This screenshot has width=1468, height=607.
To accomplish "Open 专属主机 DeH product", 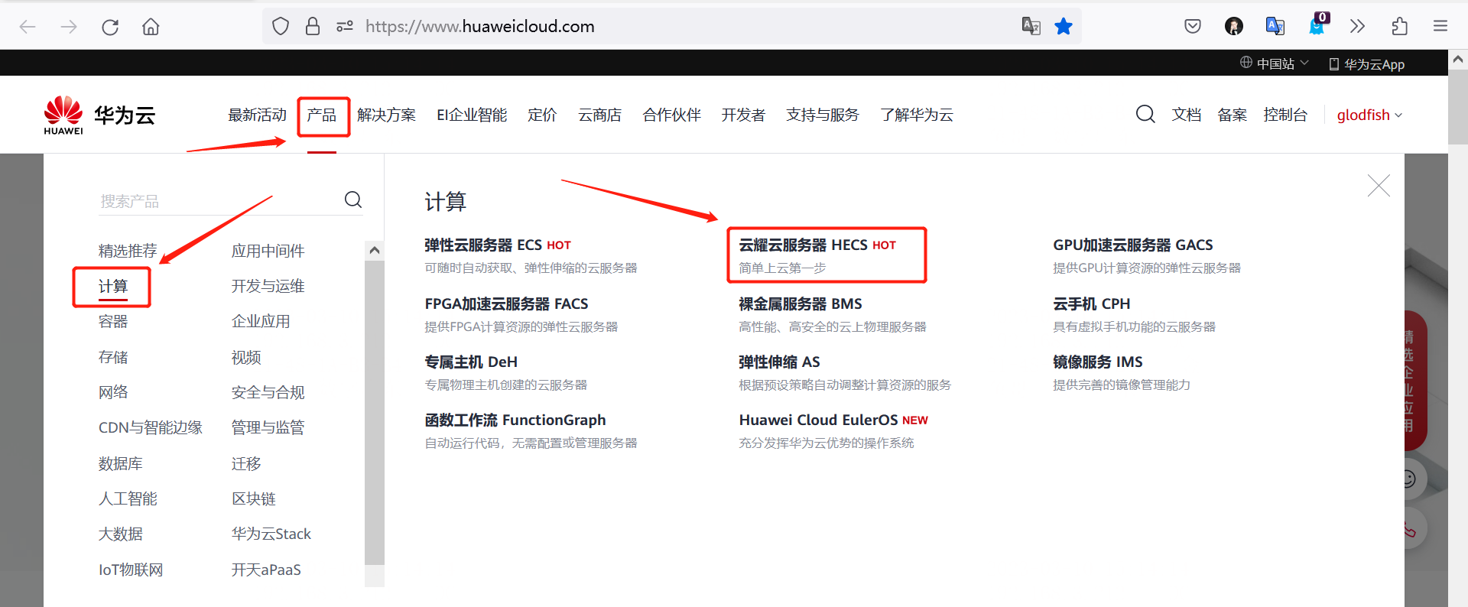I will click(471, 362).
